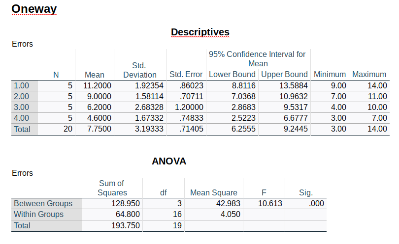
Task: Click the Descriptives table title
Action: pyautogui.click(x=200, y=32)
